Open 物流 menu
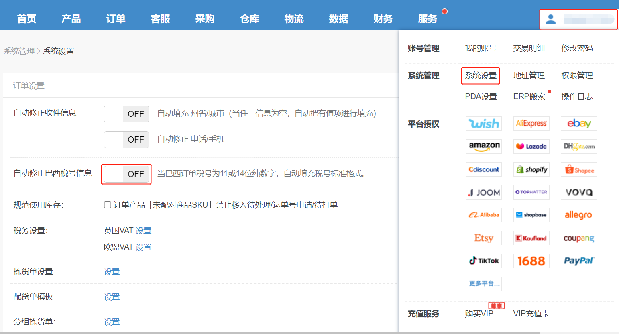 pyautogui.click(x=294, y=19)
